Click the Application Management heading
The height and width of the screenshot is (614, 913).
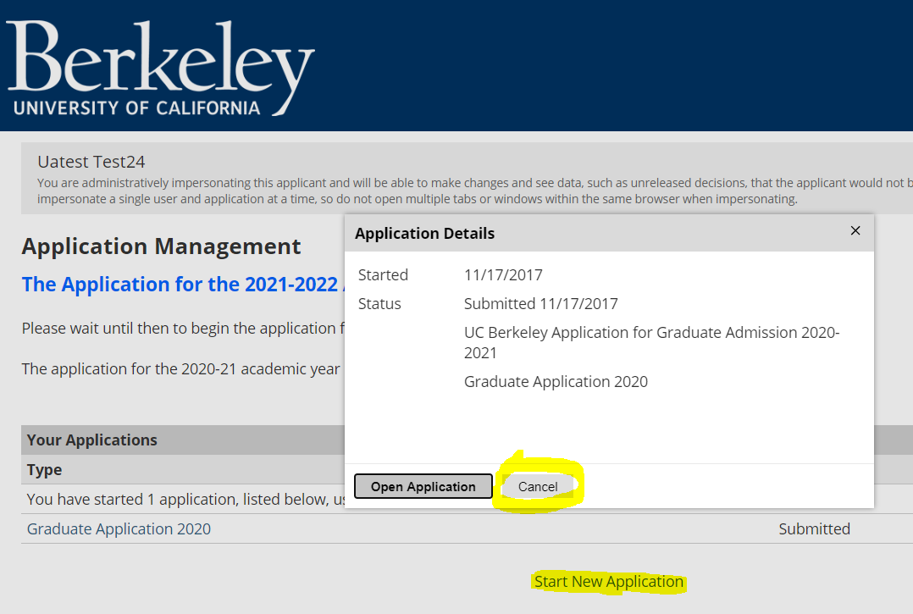click(x=161, y=246)
